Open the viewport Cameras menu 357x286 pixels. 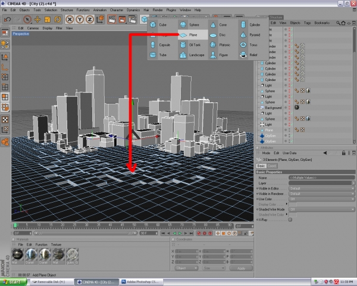click(x=33, y=28)
